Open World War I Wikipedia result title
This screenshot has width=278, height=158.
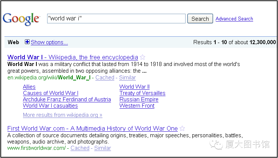pyautogui.click(x=73, y=57)
